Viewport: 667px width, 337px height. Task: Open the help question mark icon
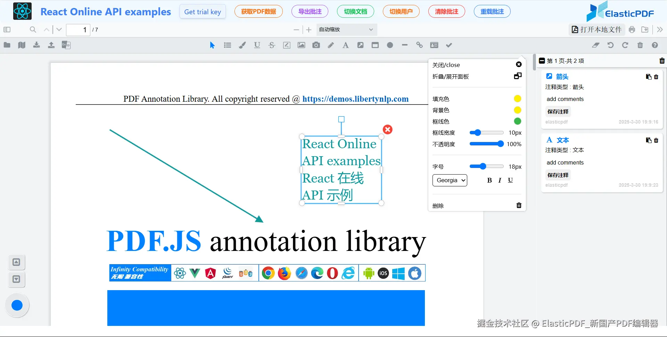(655, 45)
